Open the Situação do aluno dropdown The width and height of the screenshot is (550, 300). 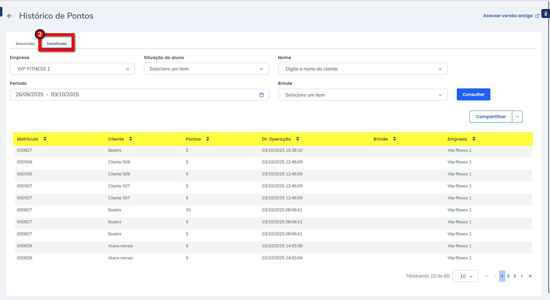tap(206, 69)
